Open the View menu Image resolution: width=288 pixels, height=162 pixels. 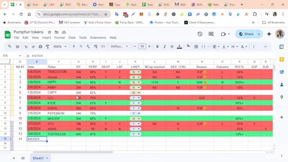coord(35,38)
